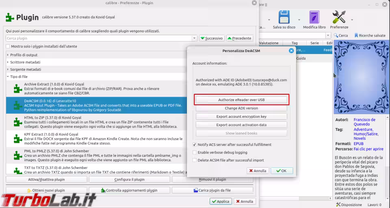The image size is (390, 208).
Task: Select the Archive Extract plugin icon
Action: [x=17, y=89]
